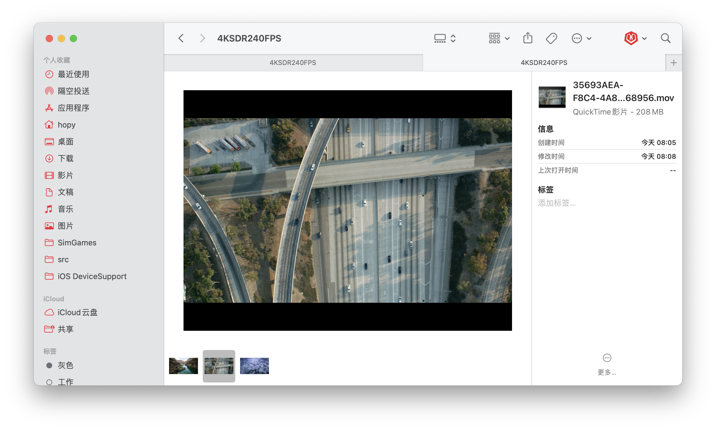
Task: Open AirDrop (隔空投送) in sidebar
Action: pyautogui.click(x=73, y=91)
